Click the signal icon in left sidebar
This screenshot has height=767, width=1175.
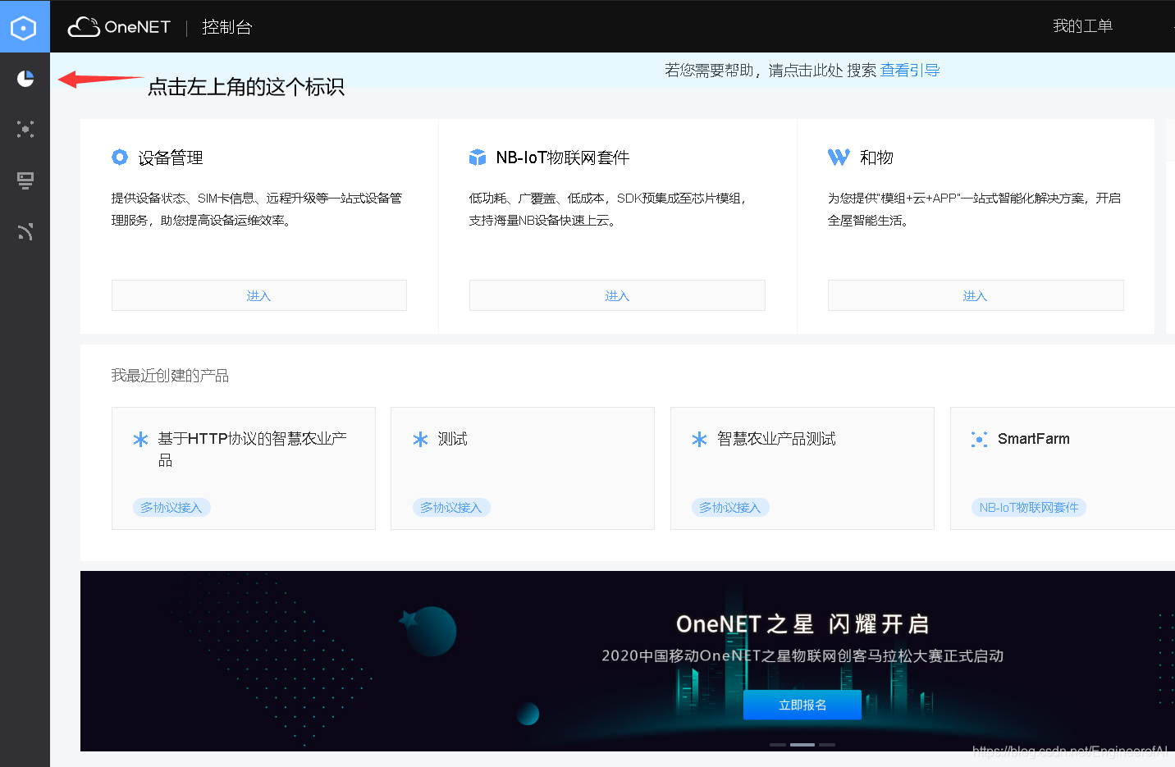[x=25, y=231]
